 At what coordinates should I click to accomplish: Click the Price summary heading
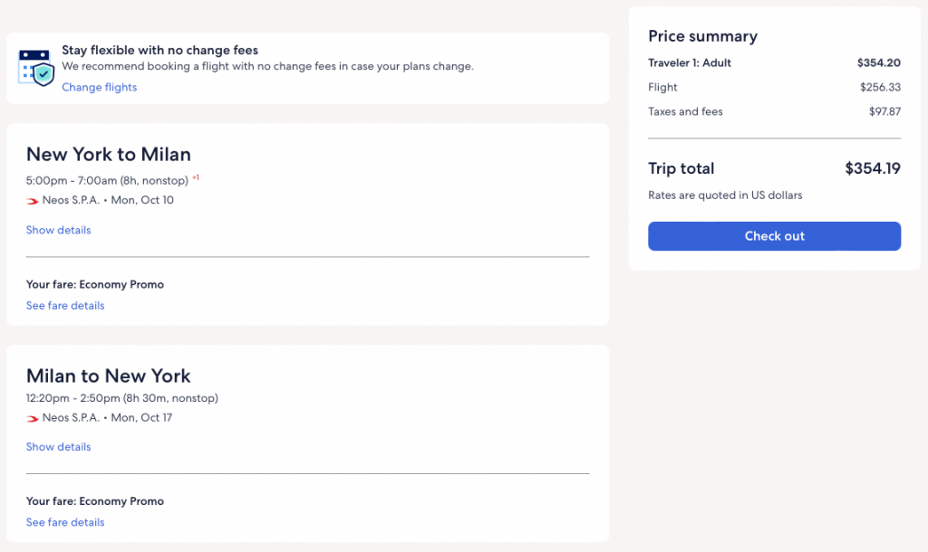pyautogui.click(x=702, y=36)
